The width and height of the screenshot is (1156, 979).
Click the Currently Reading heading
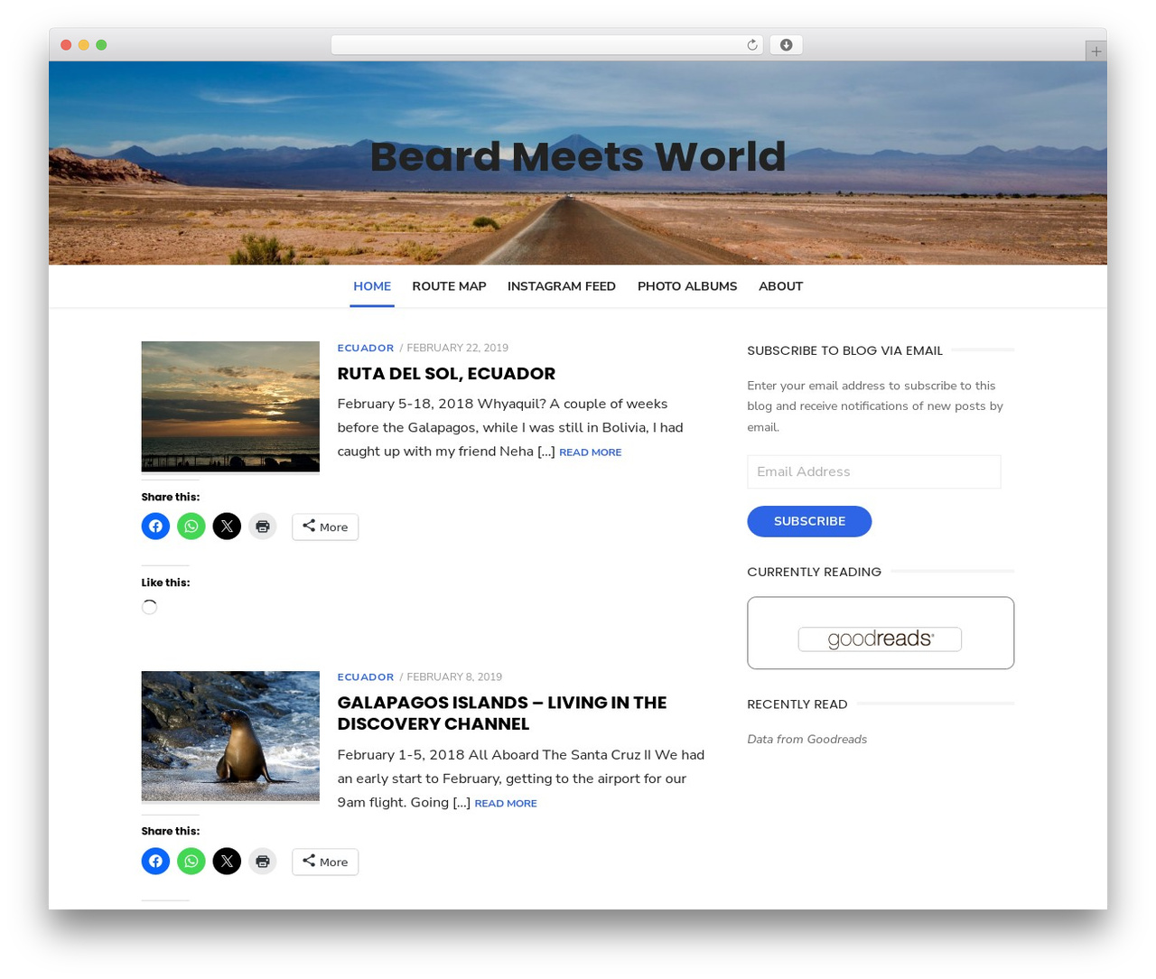[814, 572]
